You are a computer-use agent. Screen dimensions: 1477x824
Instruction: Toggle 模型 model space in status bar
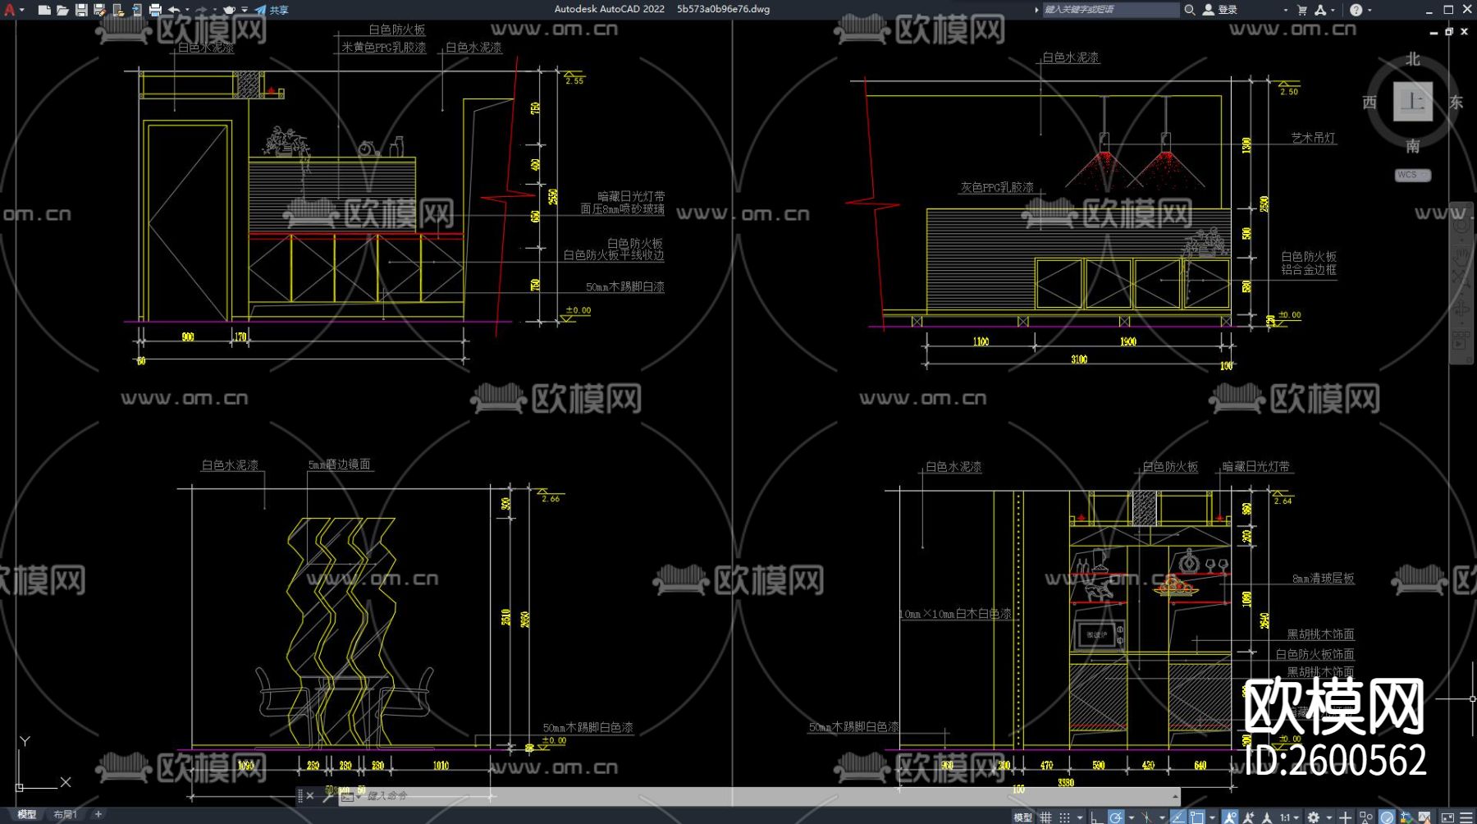coord(1022,817)
